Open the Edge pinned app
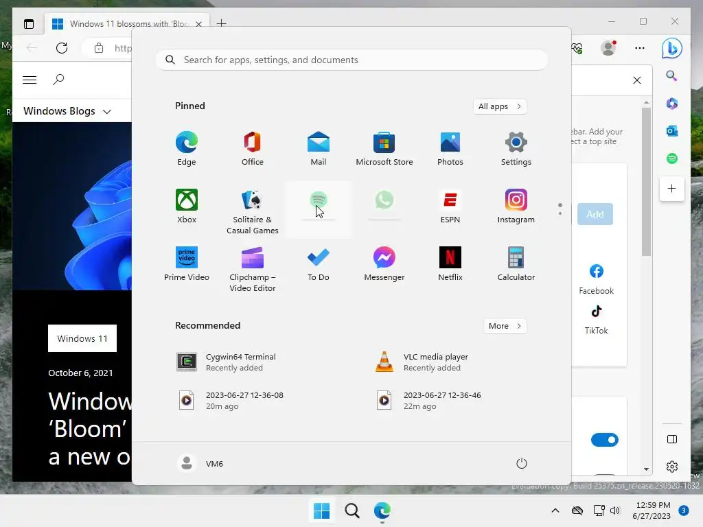Image resolution: width=703 pixels, height=527 pixels. coord(187,149)
